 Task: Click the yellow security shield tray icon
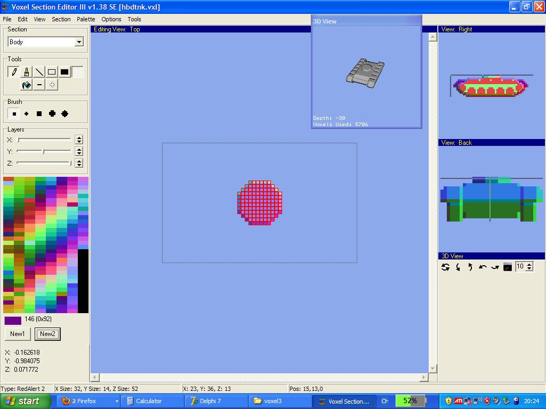tap(448, 401)
